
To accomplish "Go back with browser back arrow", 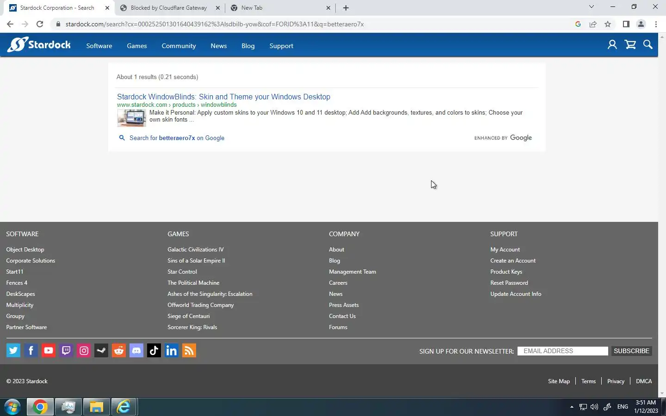I will (x=10, y=24).
